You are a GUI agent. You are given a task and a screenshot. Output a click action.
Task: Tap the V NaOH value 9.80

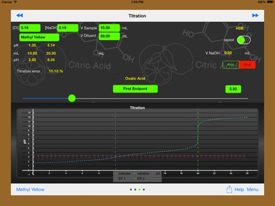point(228,53)
